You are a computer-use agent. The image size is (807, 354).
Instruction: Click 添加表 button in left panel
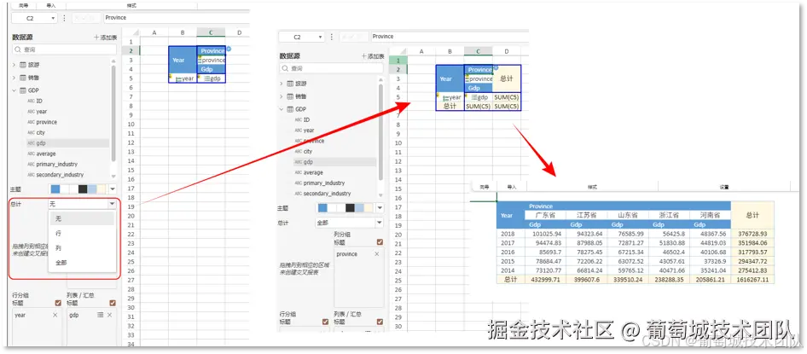click(106, 38)
